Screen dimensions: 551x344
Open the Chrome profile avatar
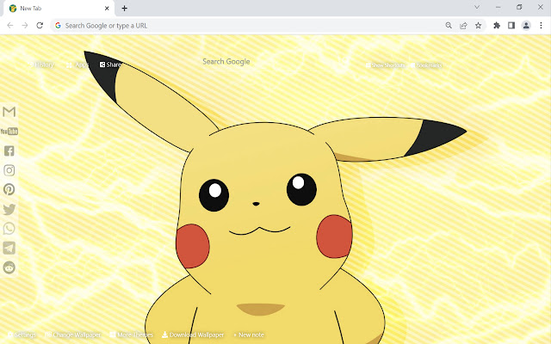526,25
